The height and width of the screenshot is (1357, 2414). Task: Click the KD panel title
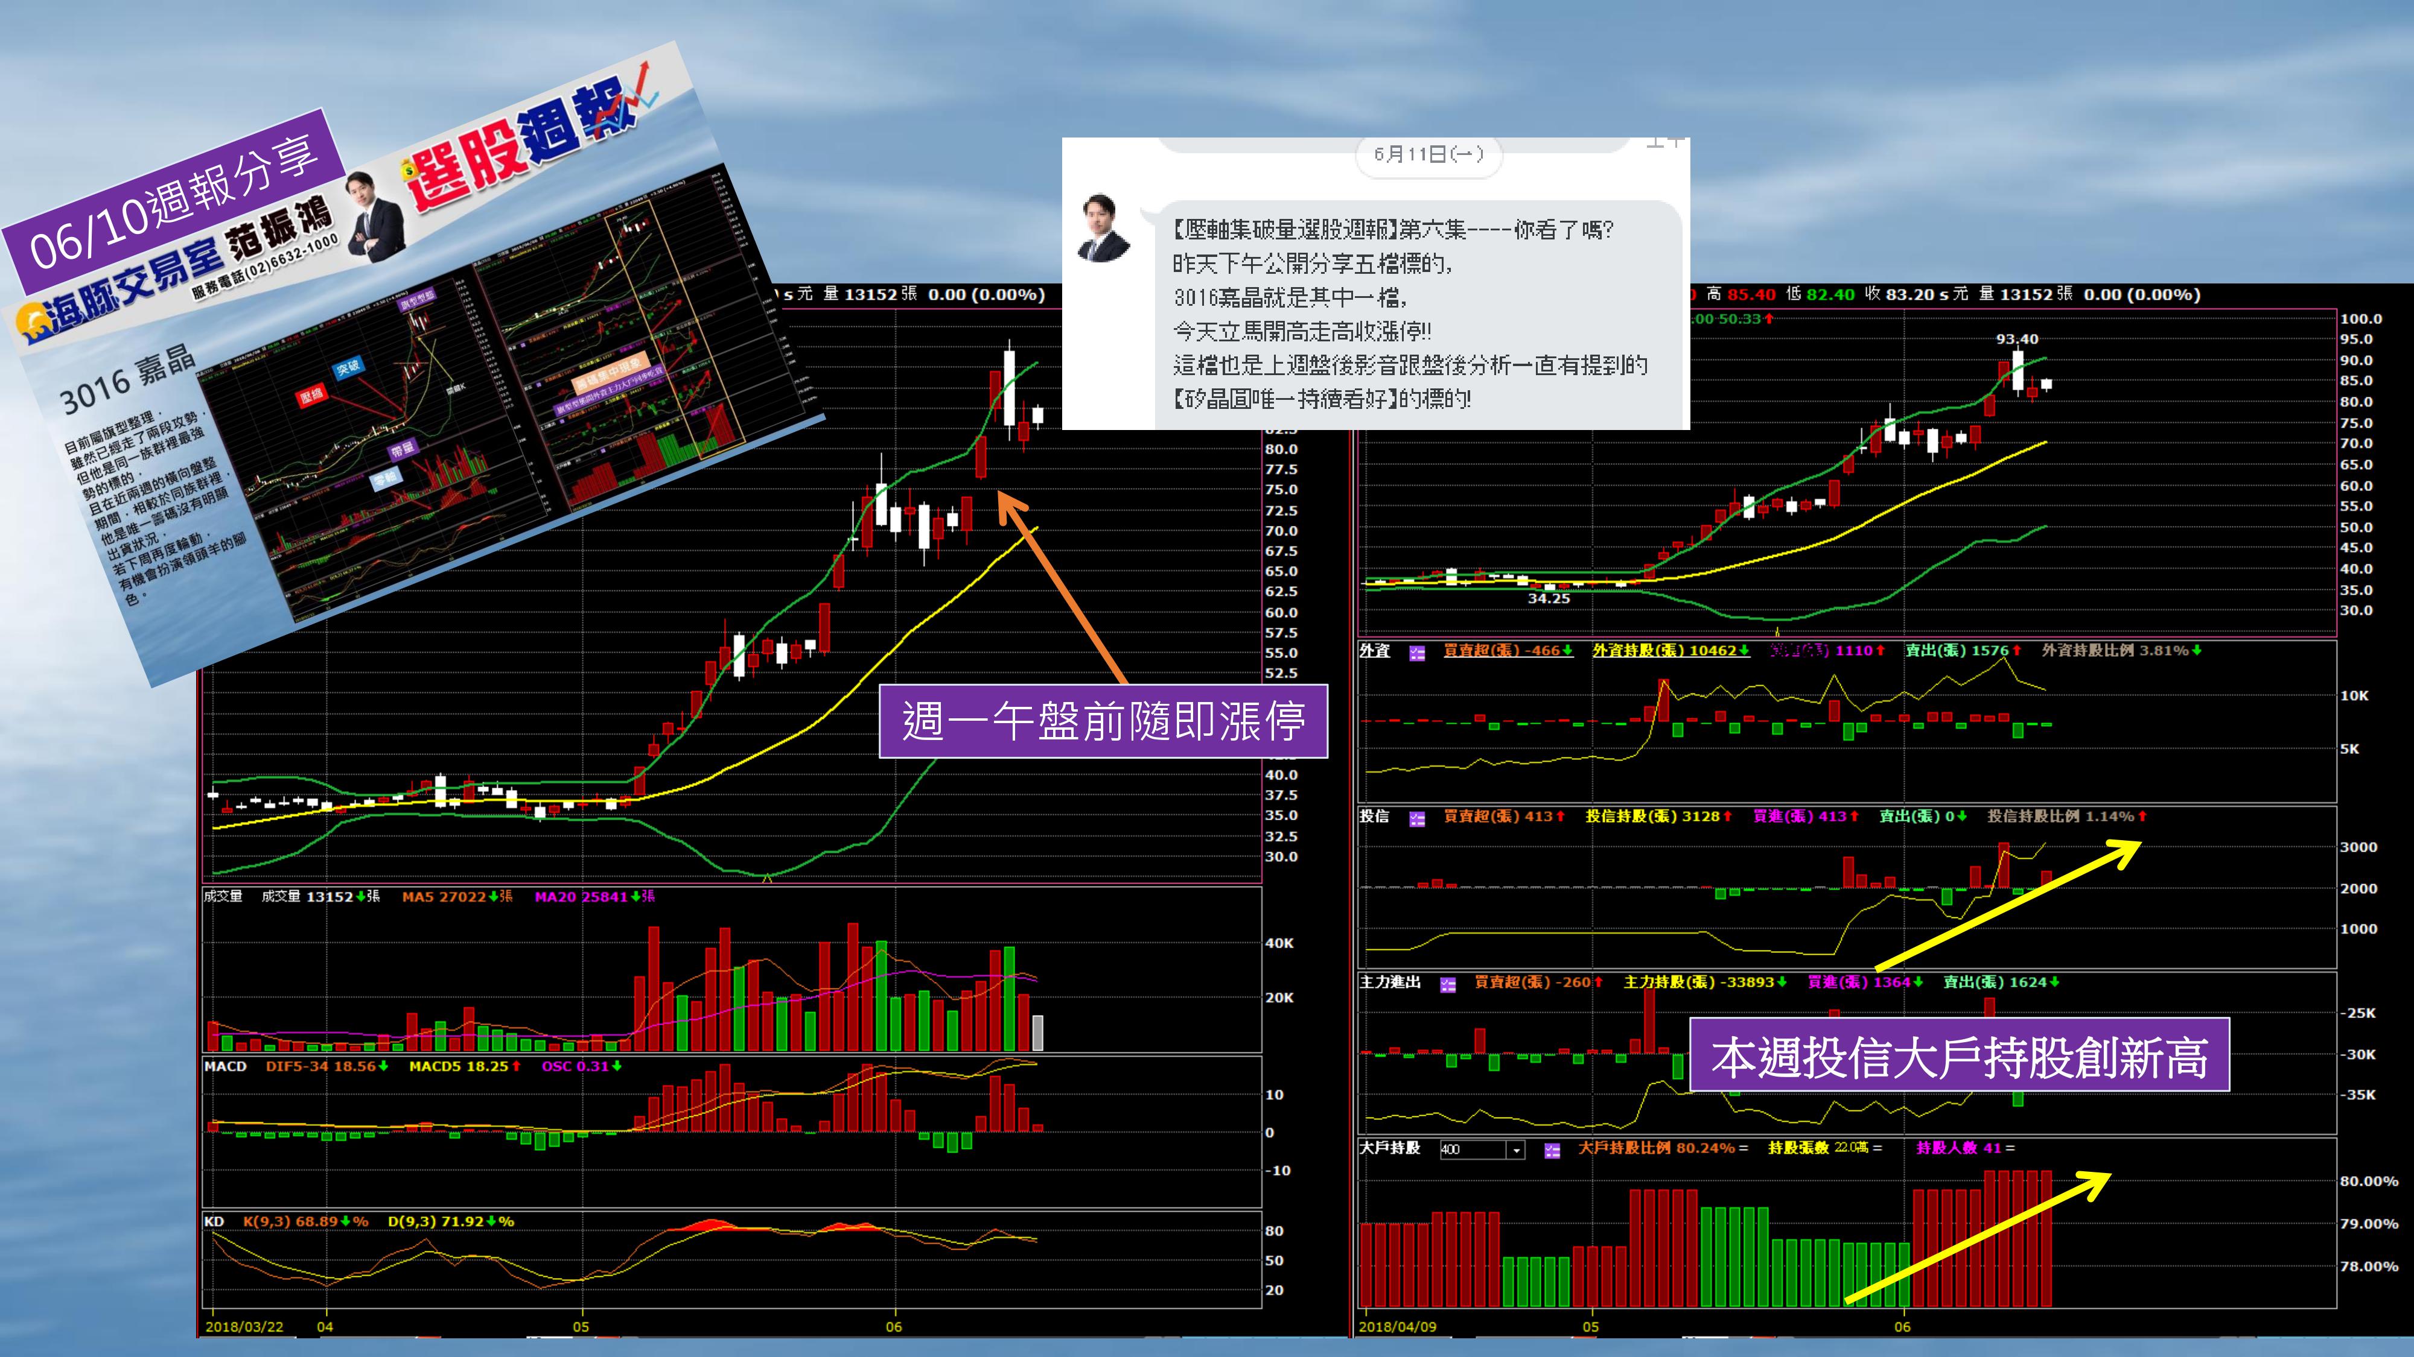click(215, 1222)
